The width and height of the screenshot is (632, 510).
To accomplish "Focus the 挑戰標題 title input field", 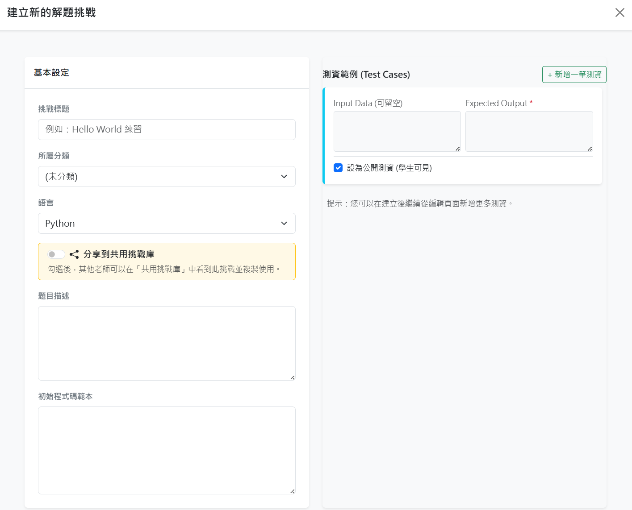I will [167, 129].
